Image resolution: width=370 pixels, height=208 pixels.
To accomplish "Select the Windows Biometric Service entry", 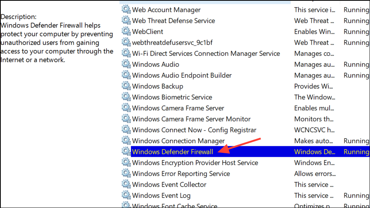I will click(172, 97).
